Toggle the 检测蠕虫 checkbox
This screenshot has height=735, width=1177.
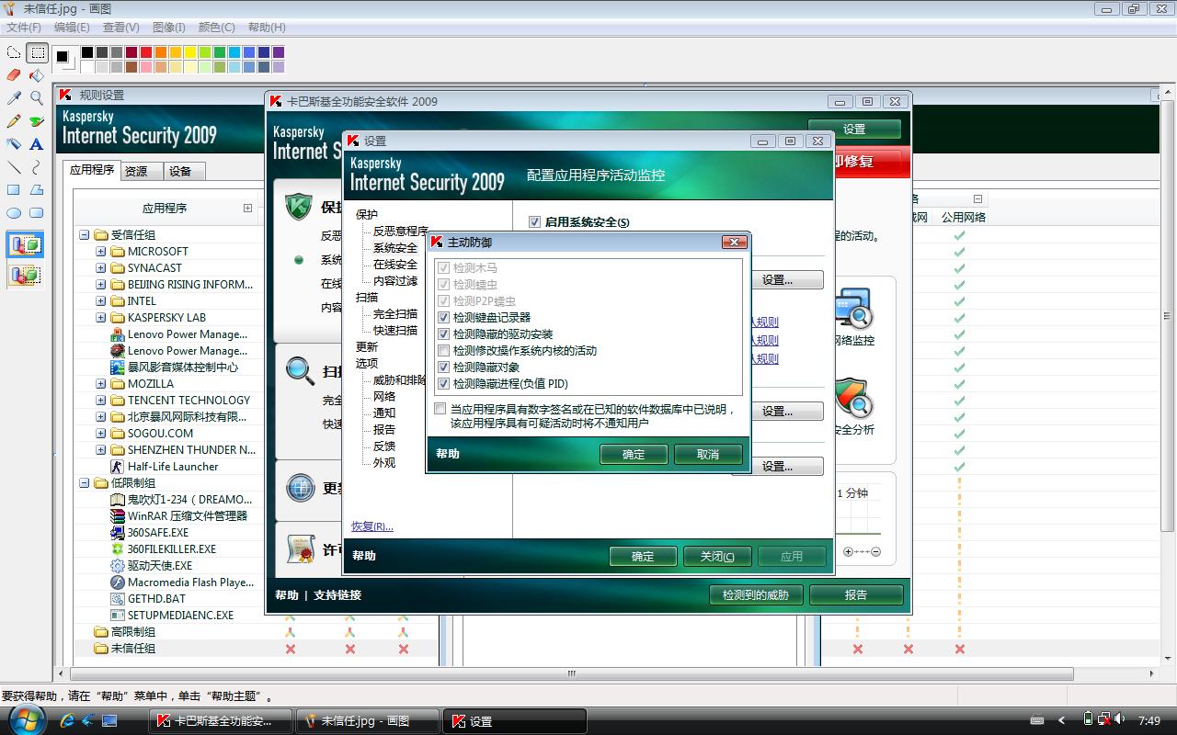pyautogui.click(x=445, y=285)
